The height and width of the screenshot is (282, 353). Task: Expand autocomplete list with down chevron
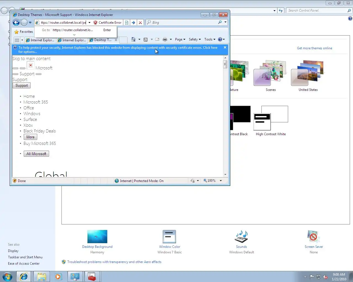(74, 35)
